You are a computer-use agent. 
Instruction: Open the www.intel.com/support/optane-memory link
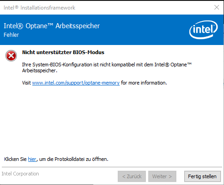pos(76,83)
